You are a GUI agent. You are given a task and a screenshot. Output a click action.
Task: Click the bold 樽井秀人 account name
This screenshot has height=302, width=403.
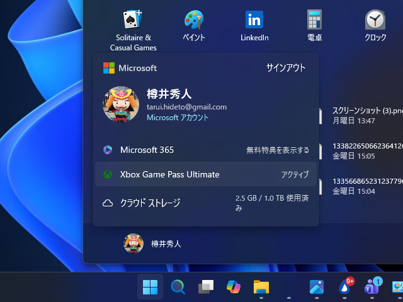click(169, 94)
